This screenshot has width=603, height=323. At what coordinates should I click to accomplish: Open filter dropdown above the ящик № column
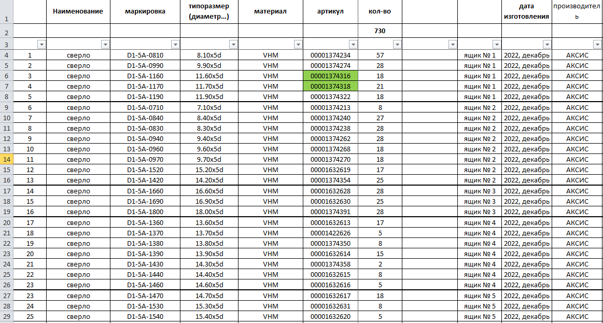[497, 45]
